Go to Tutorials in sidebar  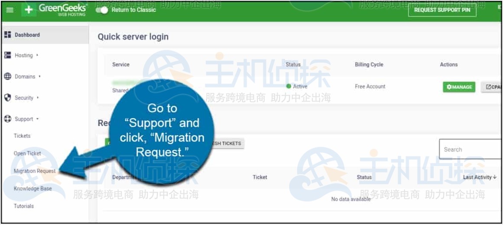tap(24, 206)
